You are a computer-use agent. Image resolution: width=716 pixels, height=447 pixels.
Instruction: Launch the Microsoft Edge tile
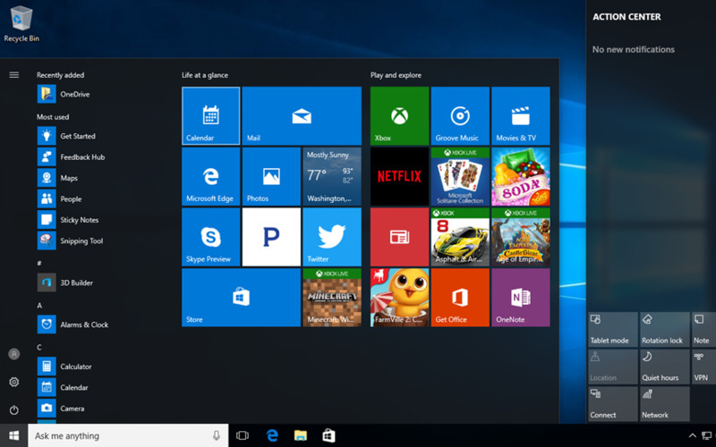(x=210, y=176)
